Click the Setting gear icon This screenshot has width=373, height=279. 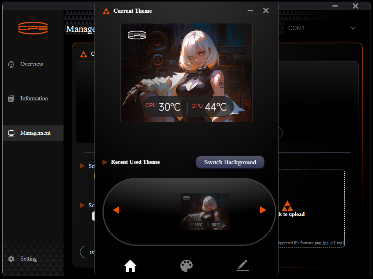(x=11, y=259)
